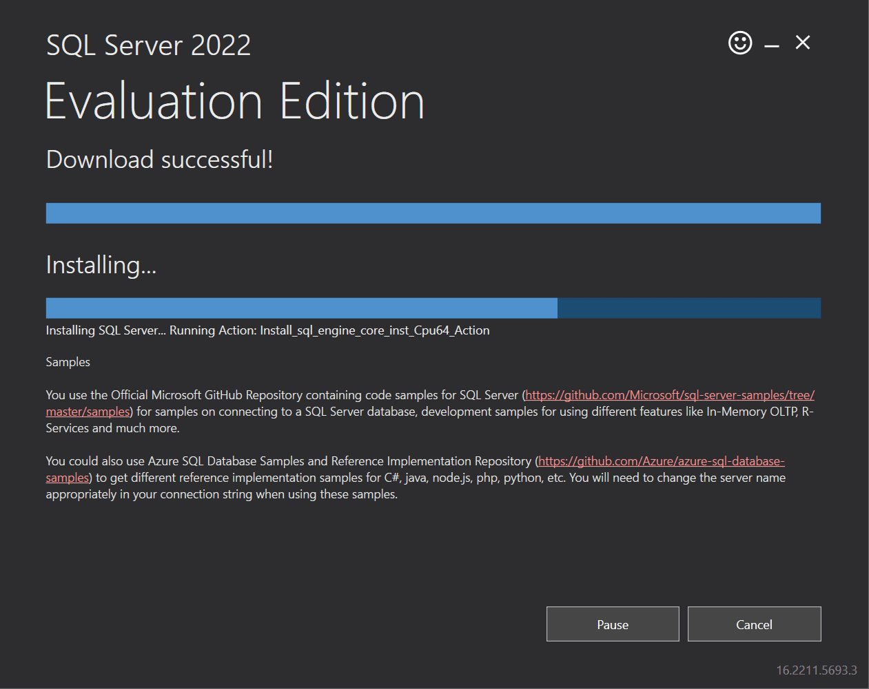Pause the SQL Server installation

coord(613,624)
